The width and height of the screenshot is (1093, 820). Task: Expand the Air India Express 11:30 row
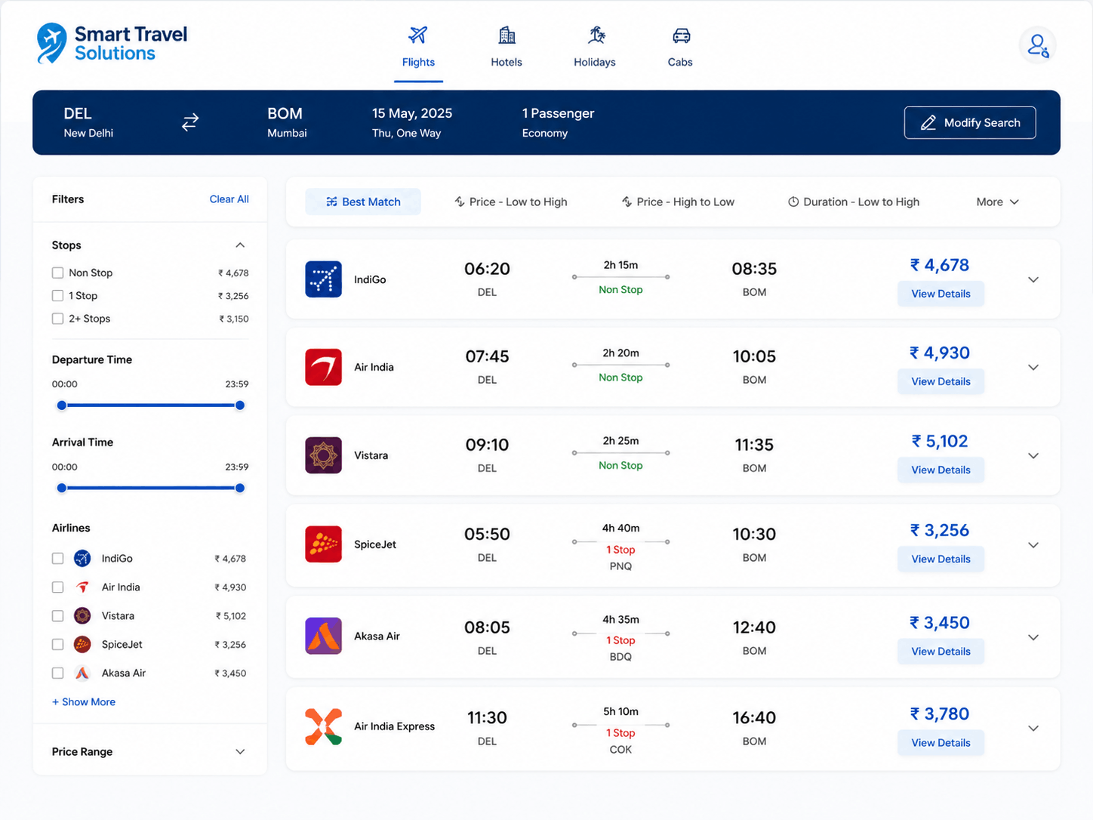1033,729
